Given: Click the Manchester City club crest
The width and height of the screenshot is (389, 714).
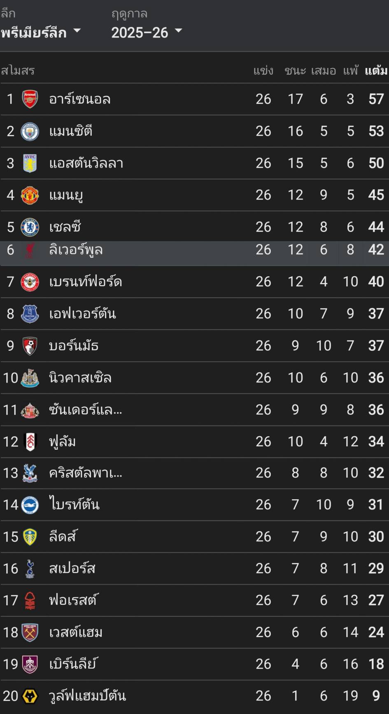Looking at the screenshot, I should click(30, 131).
